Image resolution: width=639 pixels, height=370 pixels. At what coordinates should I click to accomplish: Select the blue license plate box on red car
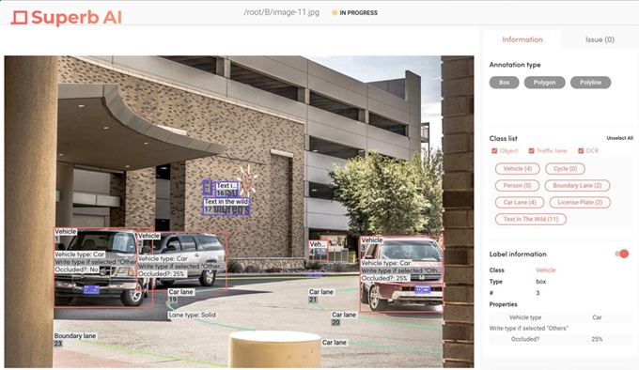422,289
